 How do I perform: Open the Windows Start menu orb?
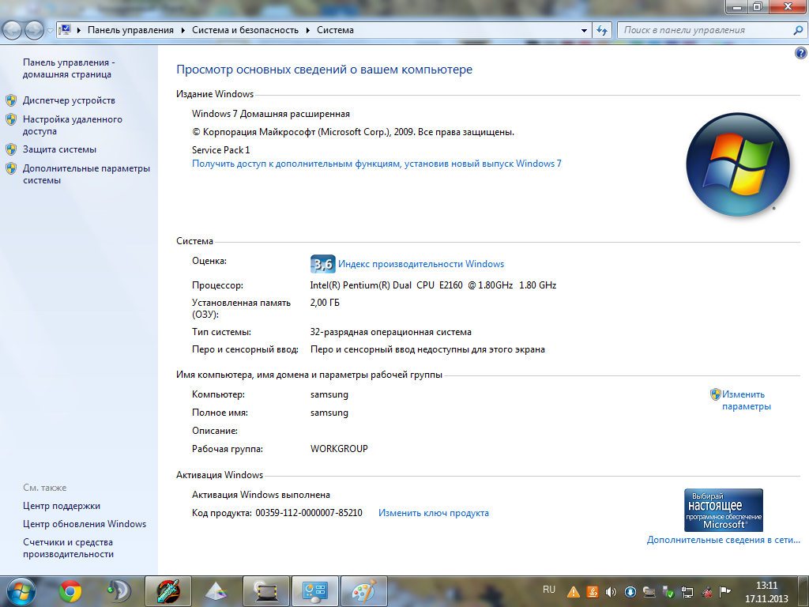21,591
